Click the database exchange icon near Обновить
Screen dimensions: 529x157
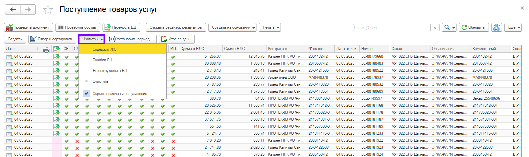(497, 27)
